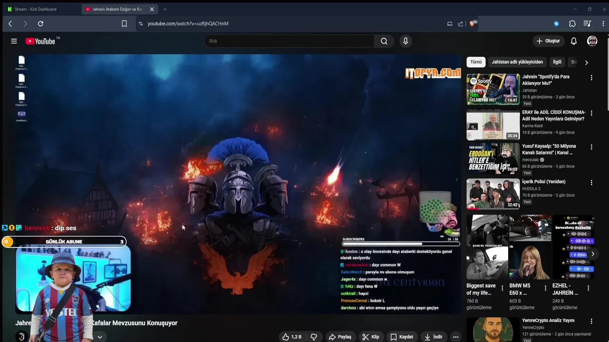Start voice search with microphone icon
Image resolution: width=609 pixels, height=342 pixels.
pyautogui.click(x=405, y=41)
